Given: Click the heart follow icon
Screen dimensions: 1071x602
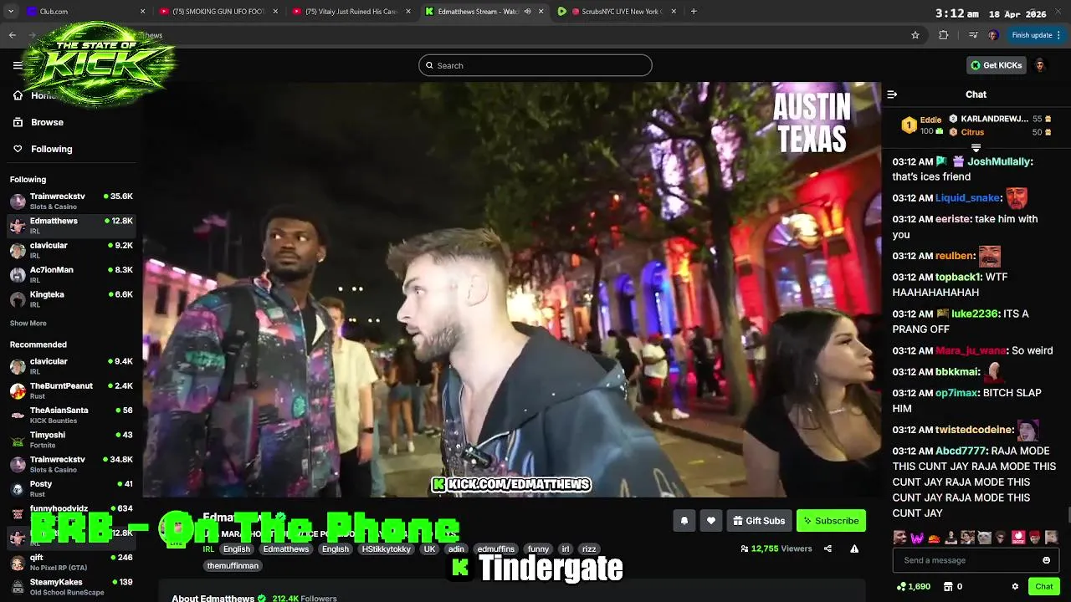Looking at the screenshot, I should click(711, 520).
